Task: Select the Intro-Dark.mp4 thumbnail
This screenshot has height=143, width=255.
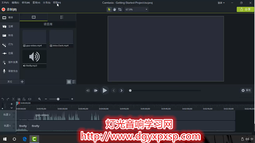Action: point(61,38)
